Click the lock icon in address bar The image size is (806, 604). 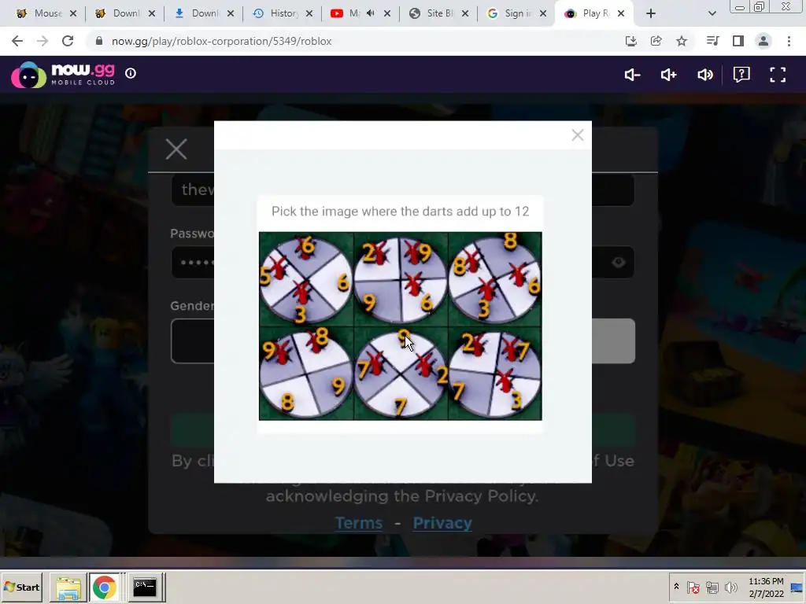[99, 41]
